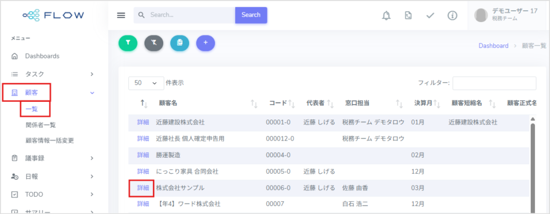Open the notification bell icon

386,16
